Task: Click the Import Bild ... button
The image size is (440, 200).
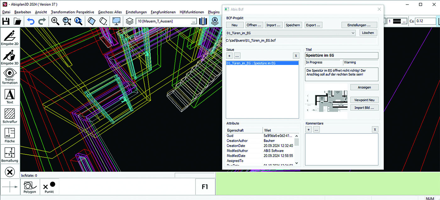Action: 365,108
